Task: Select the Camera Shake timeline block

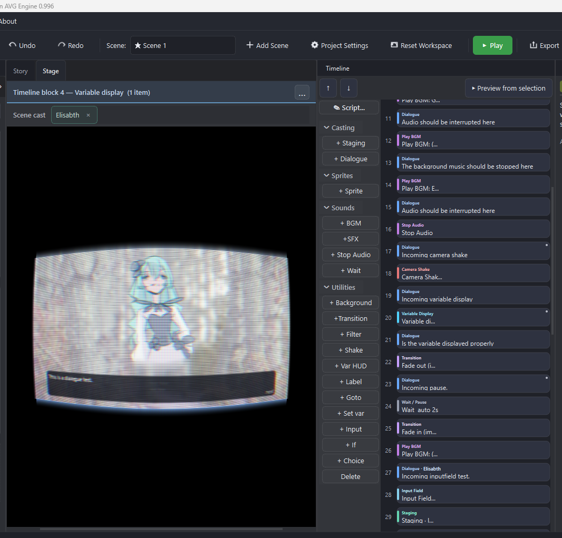Action: (473, 273)
